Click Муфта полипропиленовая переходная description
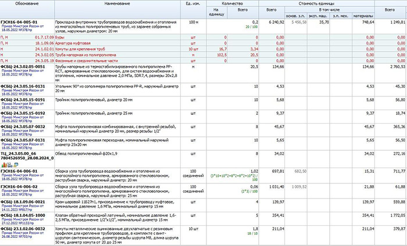This screenshot has width=407, height=246. click(112, 142)
